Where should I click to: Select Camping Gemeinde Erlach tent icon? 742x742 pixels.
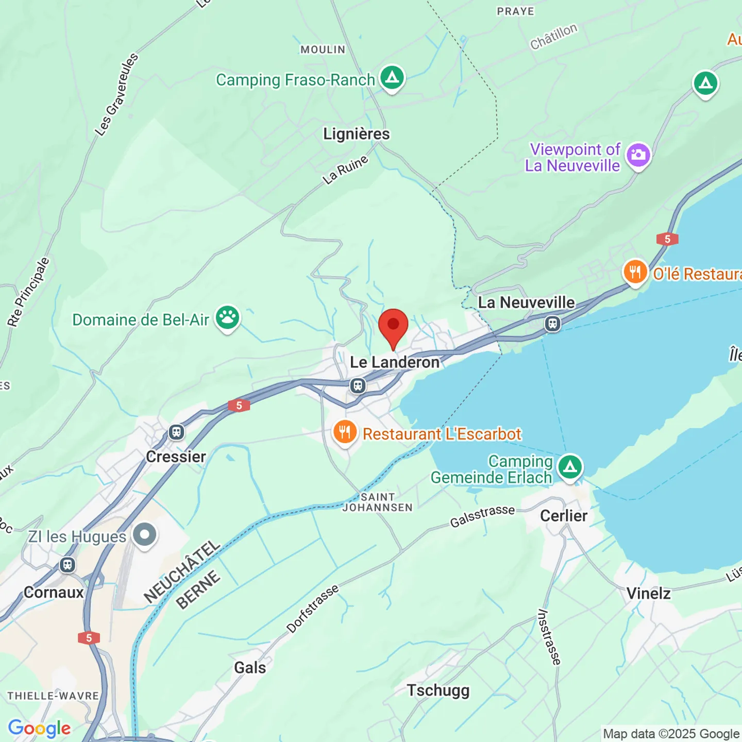click(x=570, y=468)
